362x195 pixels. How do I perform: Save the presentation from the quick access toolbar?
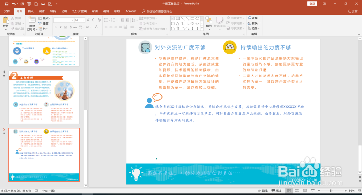(x=7, y=4)
